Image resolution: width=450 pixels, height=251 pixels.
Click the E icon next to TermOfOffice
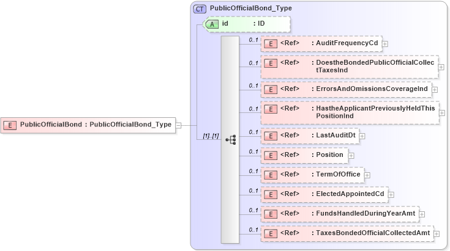[269, 175]
